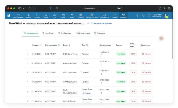Image resolution: width=178 pixels, height=108 pixels.
Task: Open the Деньги section
Action: [72, 16]
